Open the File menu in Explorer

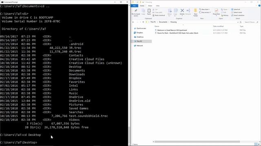coord(134,6)
